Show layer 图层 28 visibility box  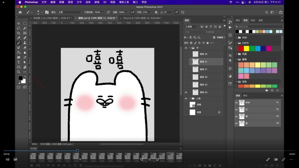186,54
